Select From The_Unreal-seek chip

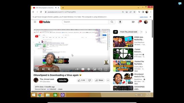pos(129,32)
